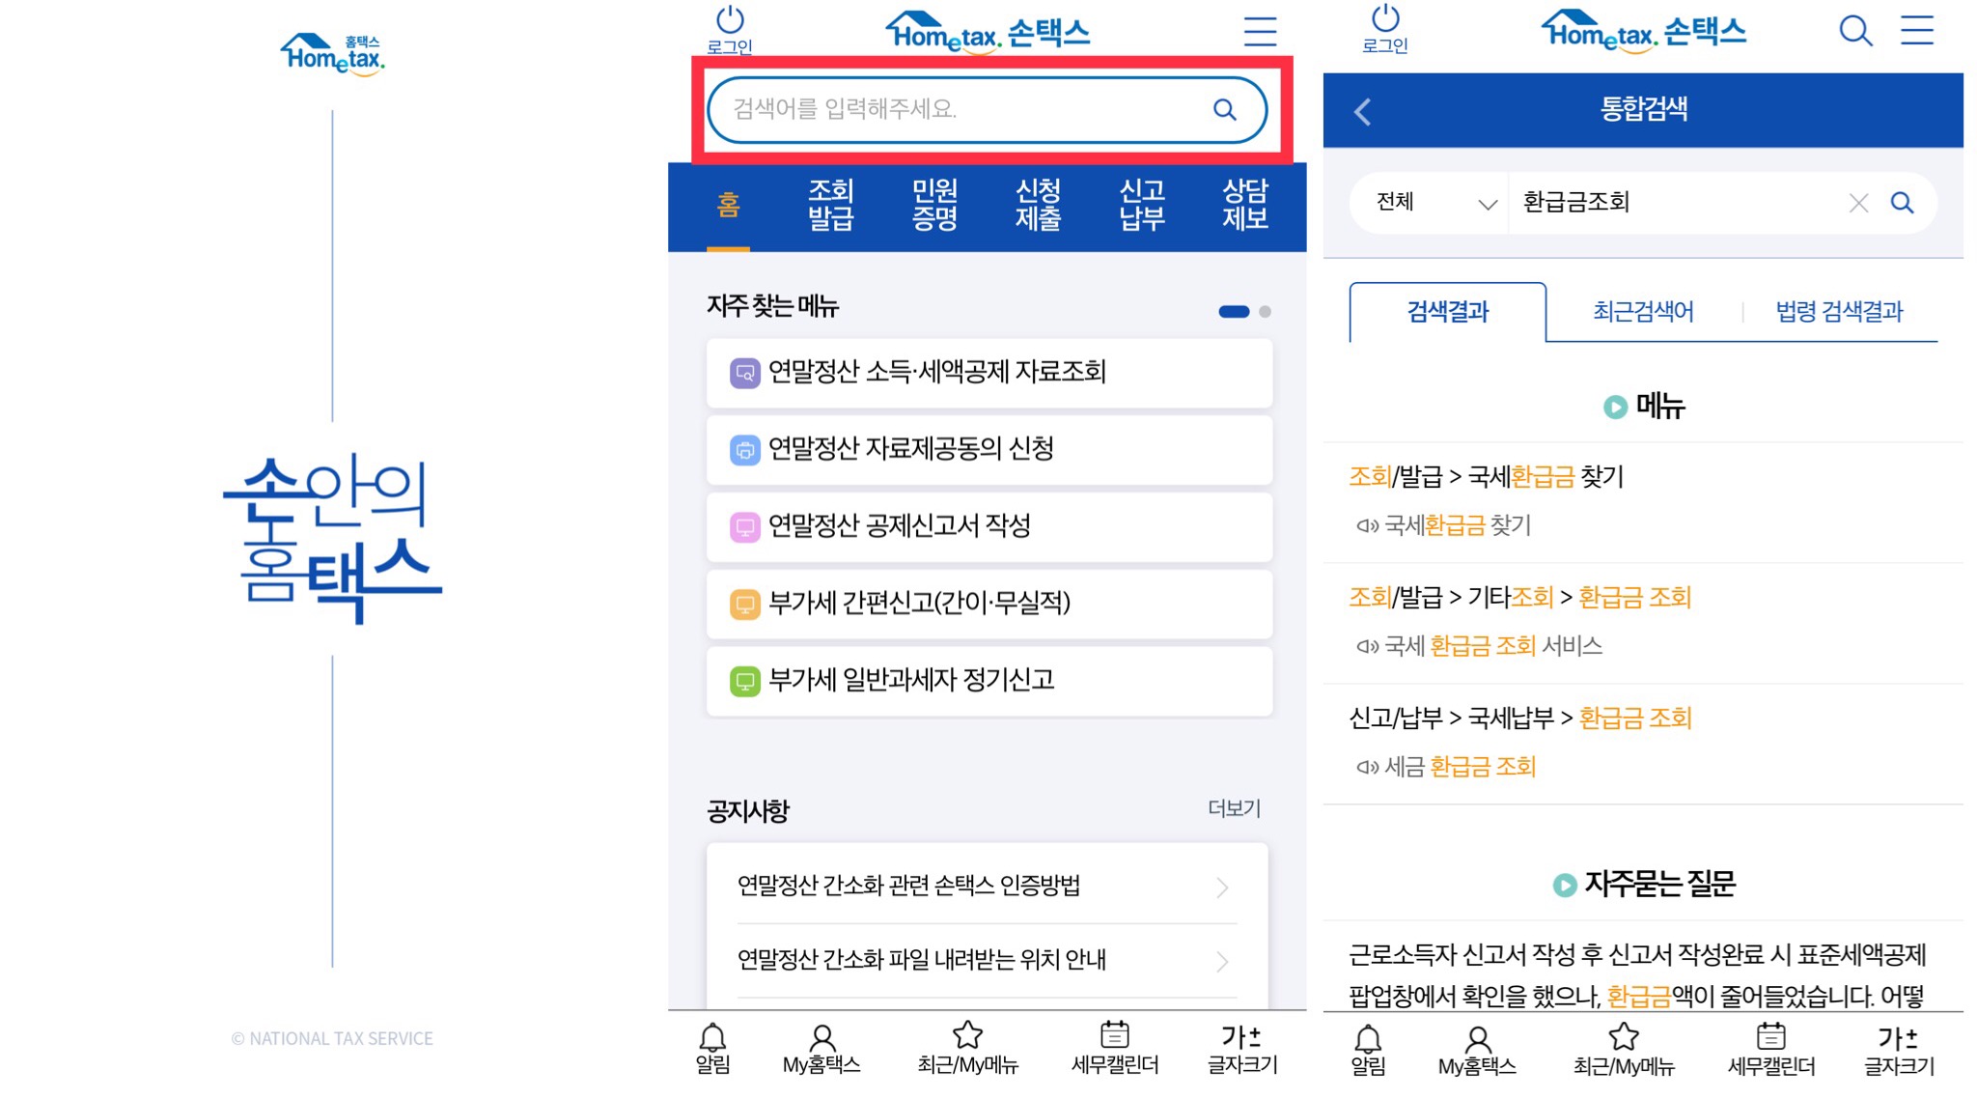
Task: Tap 최근/My메뉴 star on search screen
Action: [1624, 1051]
